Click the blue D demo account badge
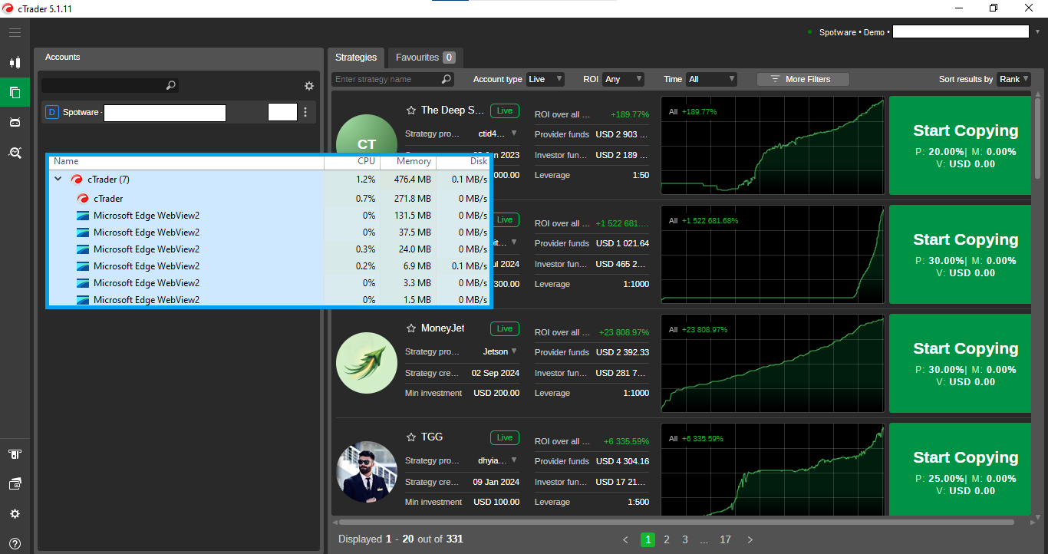 coord(52,112)
